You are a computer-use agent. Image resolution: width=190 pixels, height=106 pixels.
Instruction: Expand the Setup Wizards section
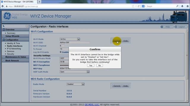click(x=4, y=36)
